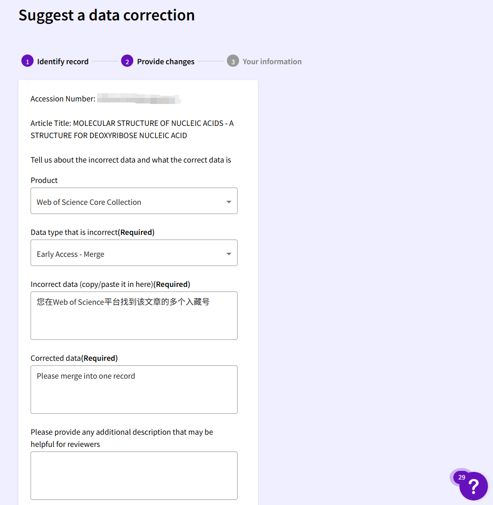Click the arrow on Web of Science Core Collection
The height and width of the screenshot is (505, 493).
pos(228,202)
